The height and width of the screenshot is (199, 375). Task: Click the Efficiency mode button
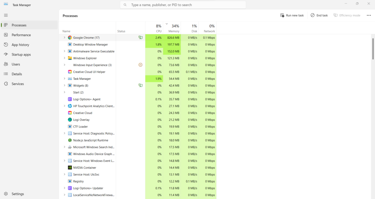point(347,15)
